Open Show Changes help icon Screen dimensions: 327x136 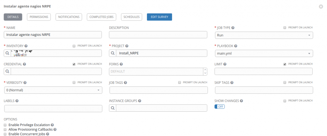coord(241,101)
